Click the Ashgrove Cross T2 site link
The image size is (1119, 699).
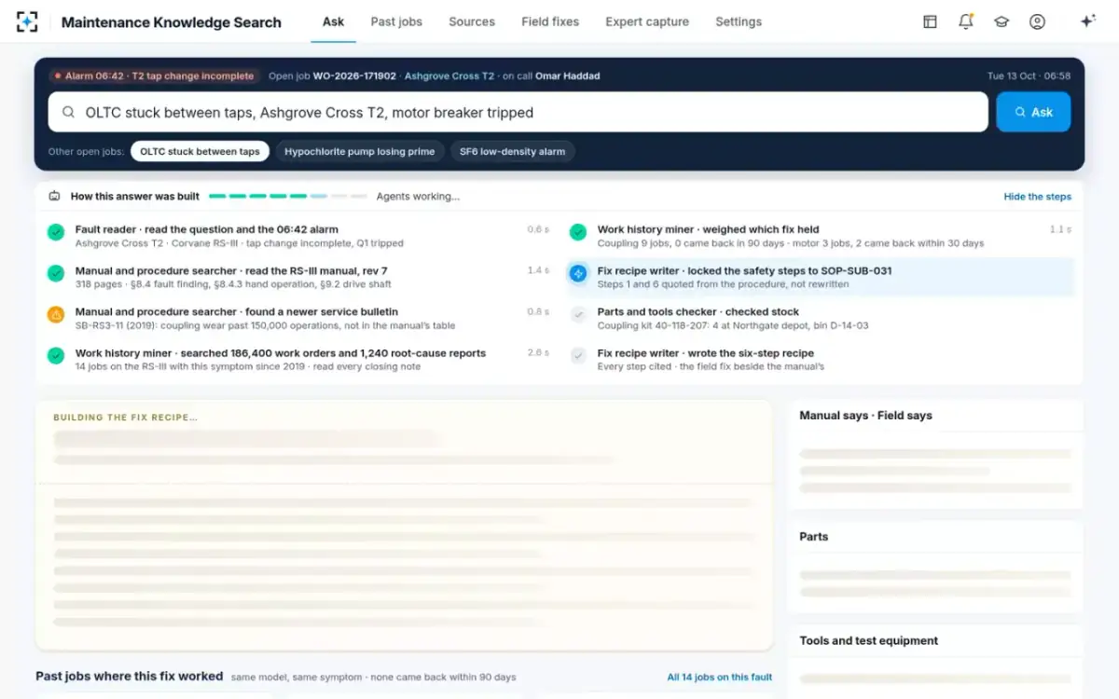449,75
